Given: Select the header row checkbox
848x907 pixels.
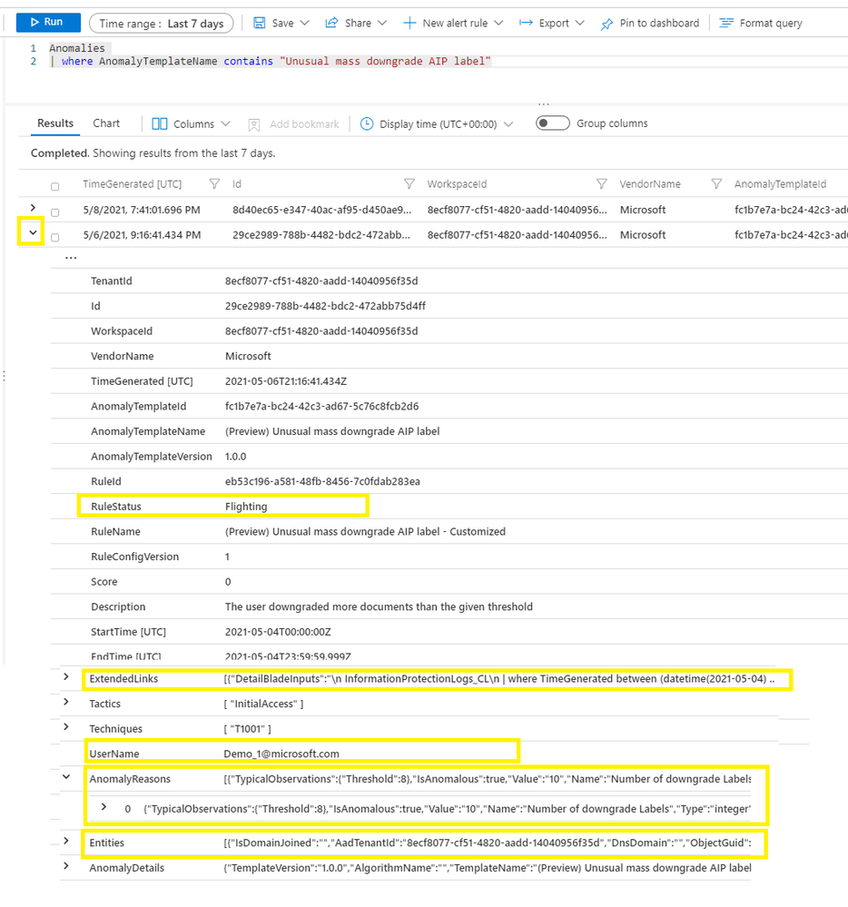Looking at the screenshot, I should coord(54,183).
